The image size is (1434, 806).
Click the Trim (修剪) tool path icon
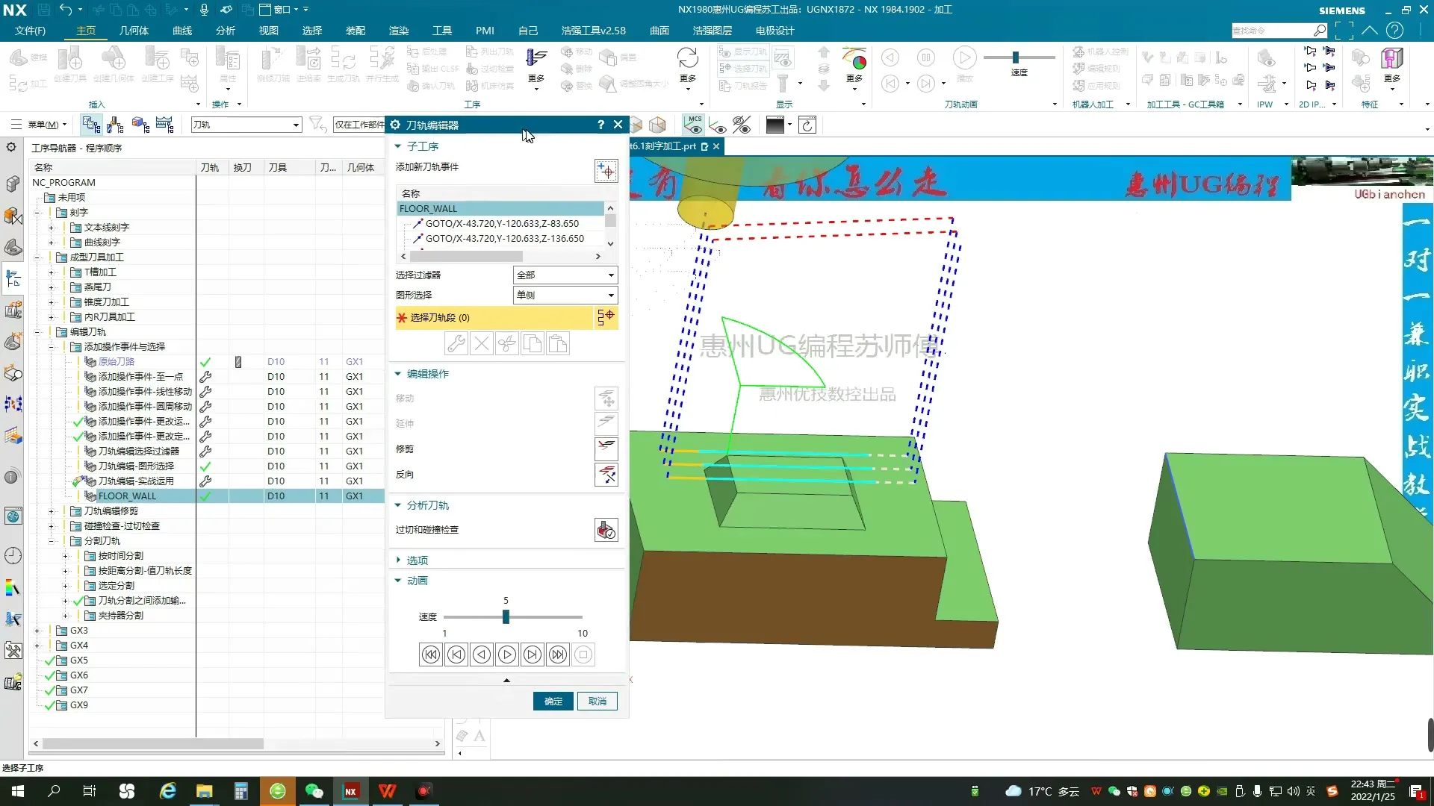tap(606, 449)
